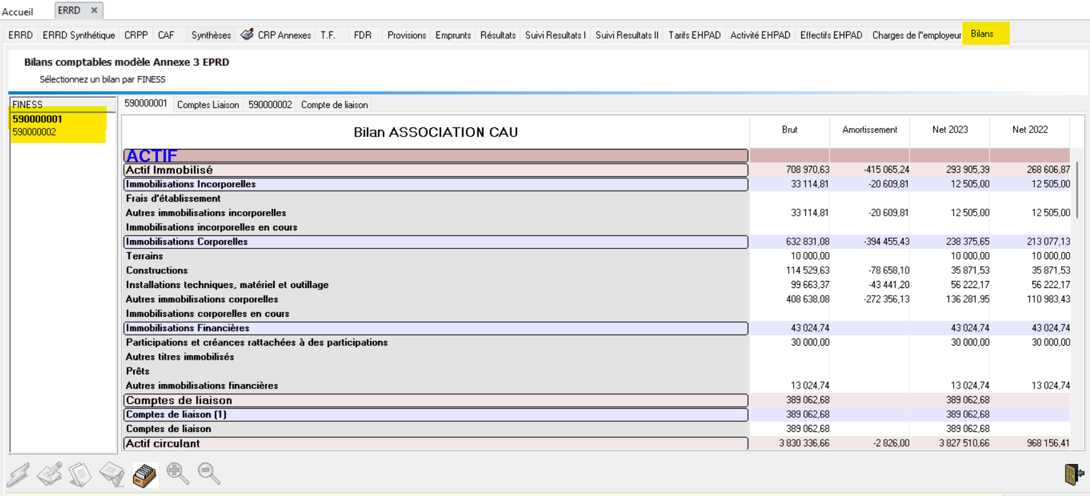Switch to the T.F. tab
The width and height of the screenshot is (1090, 496).
click(328, 35)
